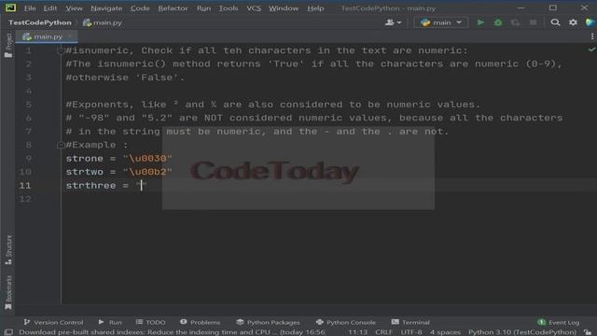Change the CRLF line separator setting

pos(383,332)
